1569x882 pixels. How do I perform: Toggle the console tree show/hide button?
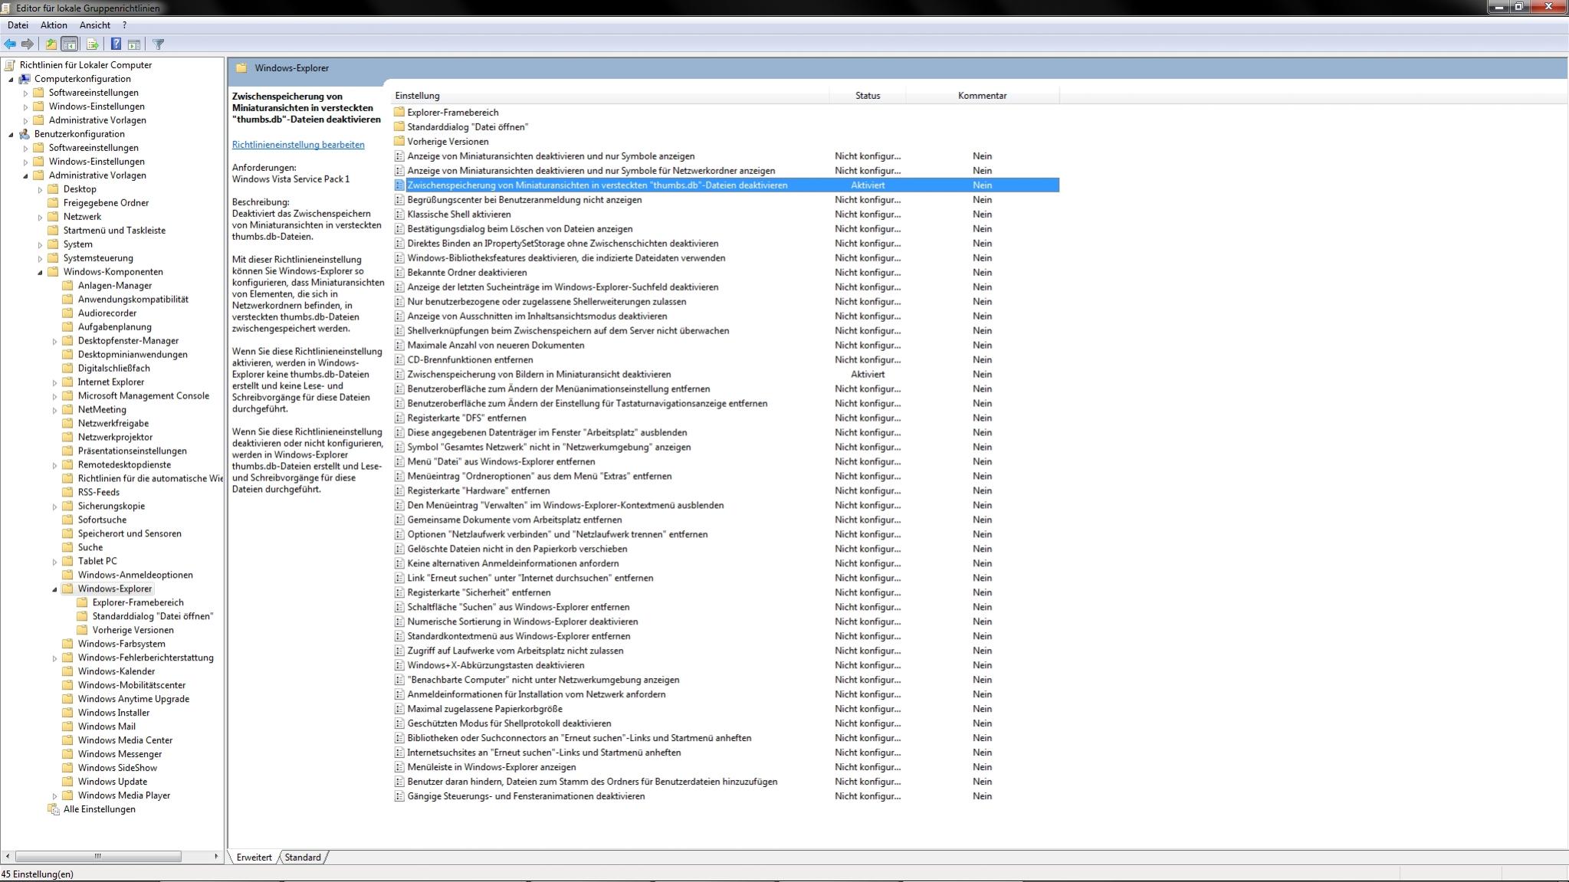(69, 44)
